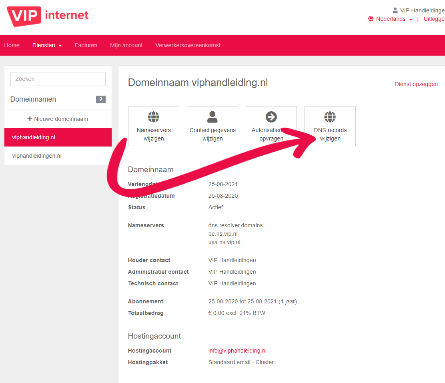Click the Status value Actief

pos(216,208)
